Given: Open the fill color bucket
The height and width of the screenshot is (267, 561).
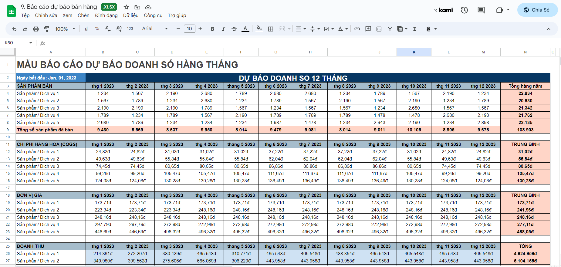Looking at the screenshot, I should coord(259,29).
